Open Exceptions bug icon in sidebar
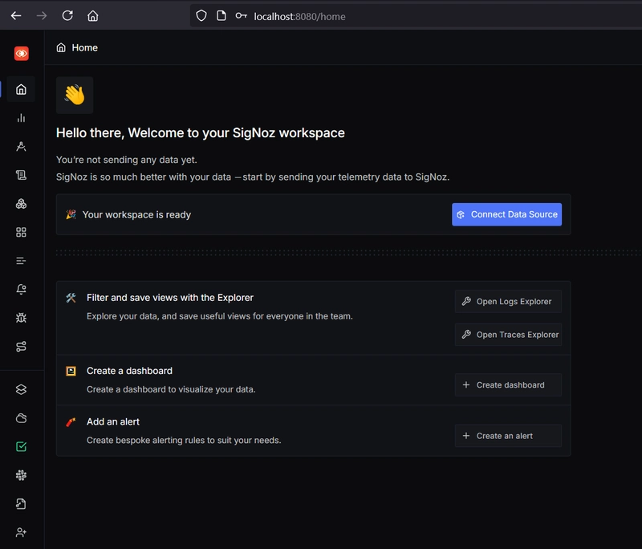The image size is (642, 549). pos(22,318)
